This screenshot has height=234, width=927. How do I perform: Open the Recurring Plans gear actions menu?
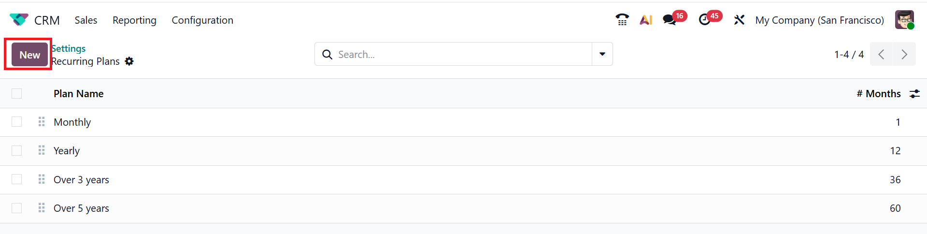click(x=129, y=61)
